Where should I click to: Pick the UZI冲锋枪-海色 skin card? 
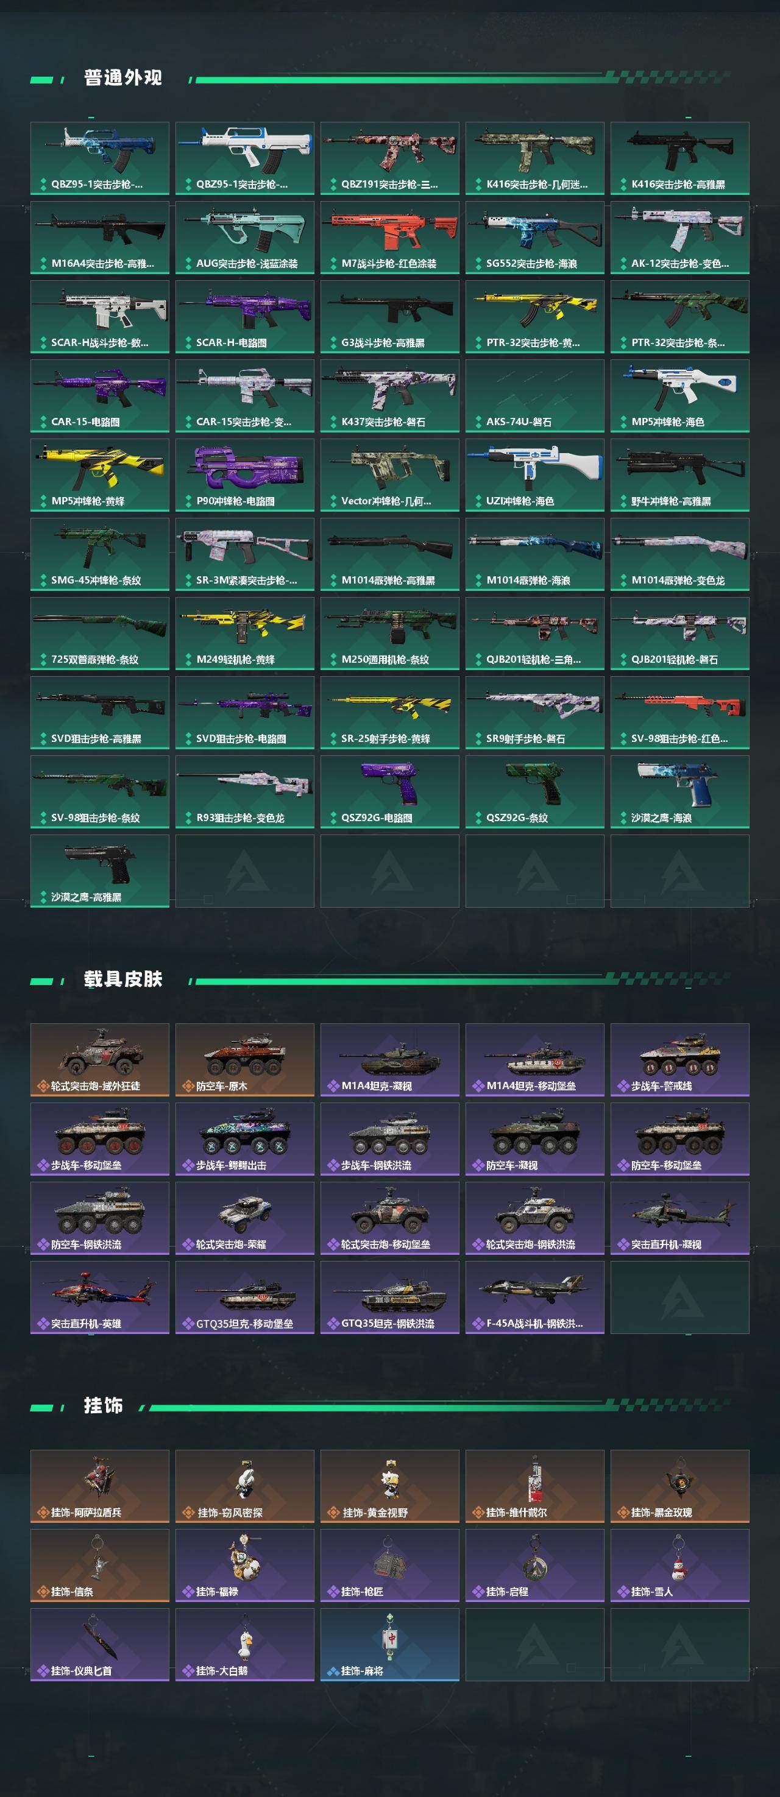pyautogui.click(x=535, y=475)
